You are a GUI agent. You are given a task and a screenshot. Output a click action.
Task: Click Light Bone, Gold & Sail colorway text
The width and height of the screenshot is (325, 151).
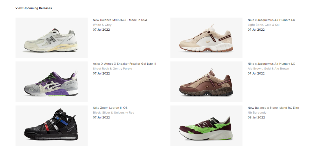click(x=264, y=25)
